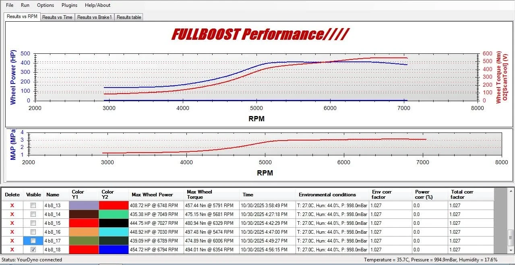Screen dimensions: 515x265
Task: Select cell 497.48 Nm @ 5474 RPM
Action: pyautogui.click(x=211, y=232)
